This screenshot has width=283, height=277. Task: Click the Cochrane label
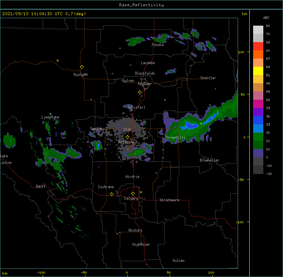pyautogui.click(x=106, y=187)
